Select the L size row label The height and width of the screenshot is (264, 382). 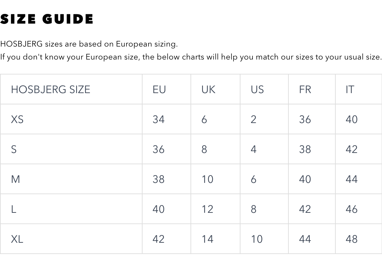click(14, 209)
